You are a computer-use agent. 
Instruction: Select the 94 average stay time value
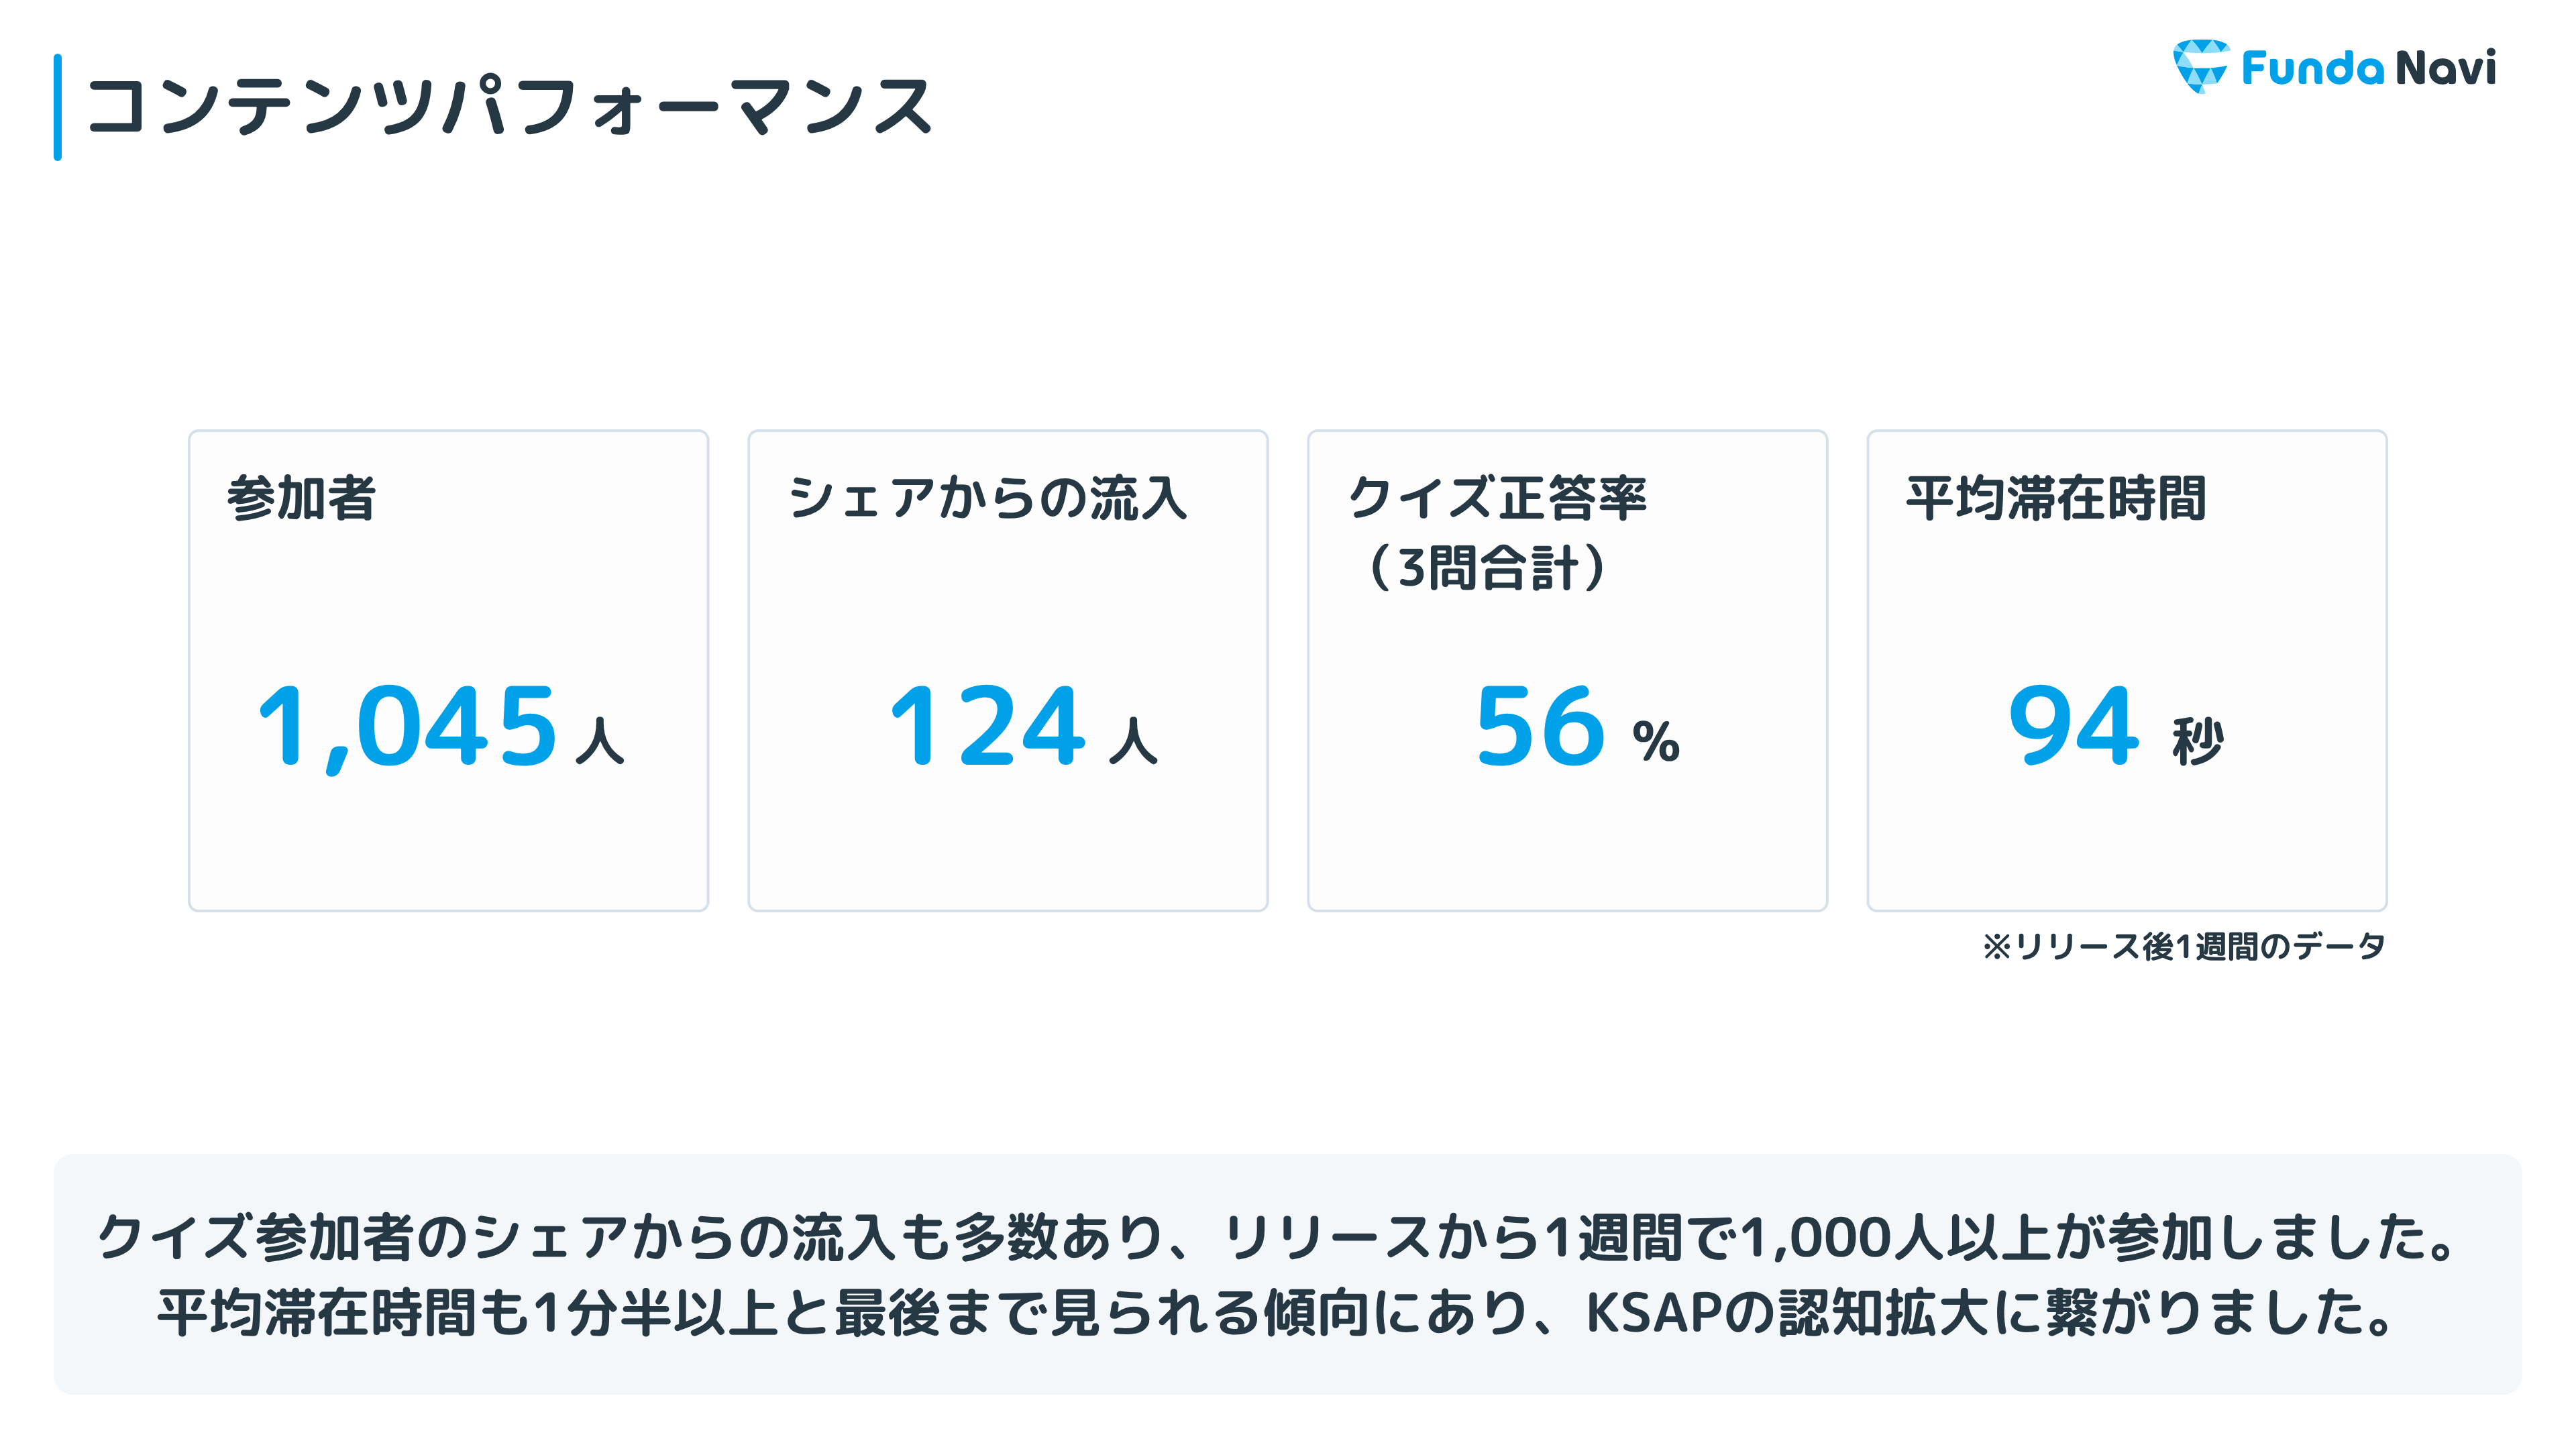[x=2073, y=726]
